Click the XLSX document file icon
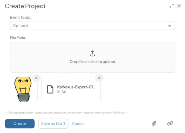Image resolution: width=185 pixels, height=133 pixels. (x=50, y=89)
